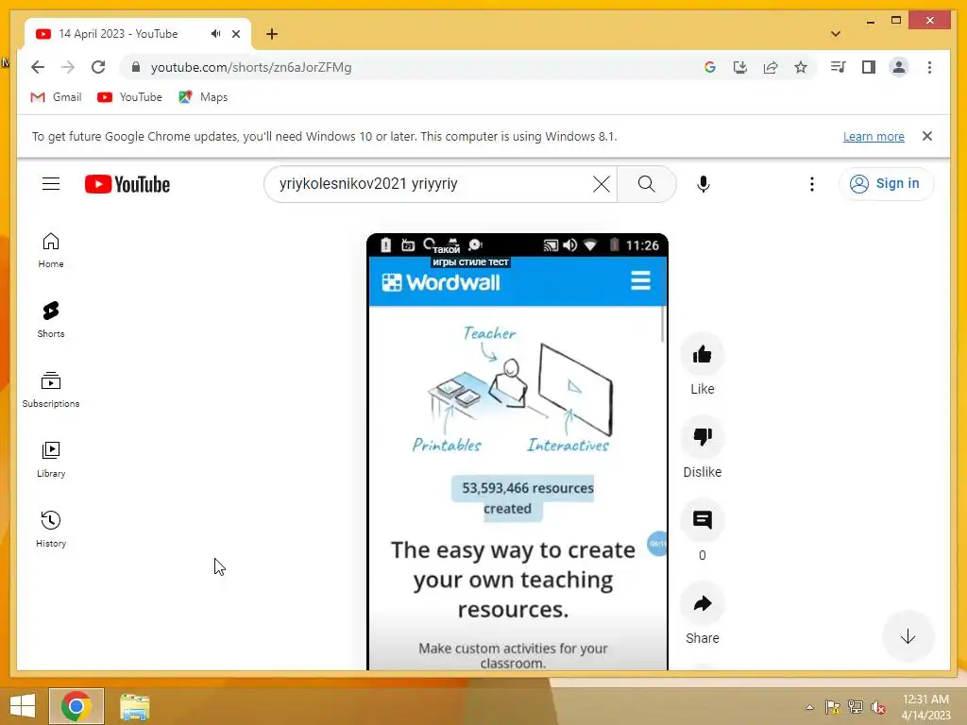Click Chrome in the taskbar

(76, 706)
